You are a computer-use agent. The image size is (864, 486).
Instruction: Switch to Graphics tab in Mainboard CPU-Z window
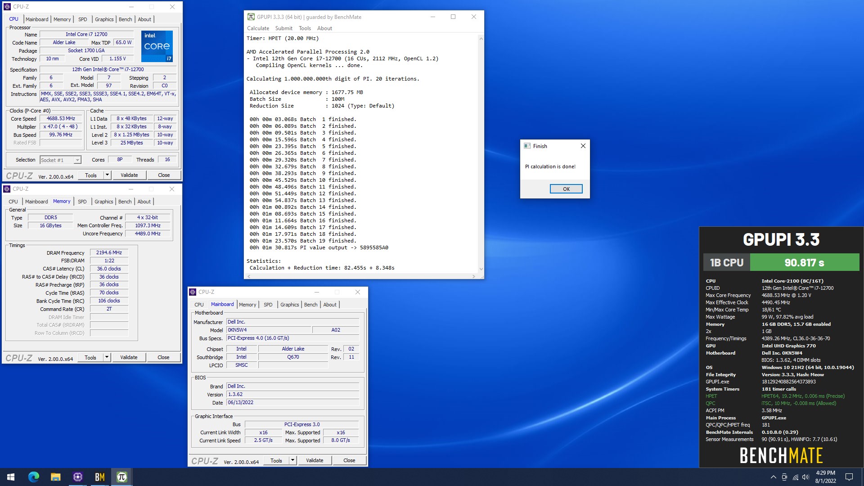click(x=290, y=305)
